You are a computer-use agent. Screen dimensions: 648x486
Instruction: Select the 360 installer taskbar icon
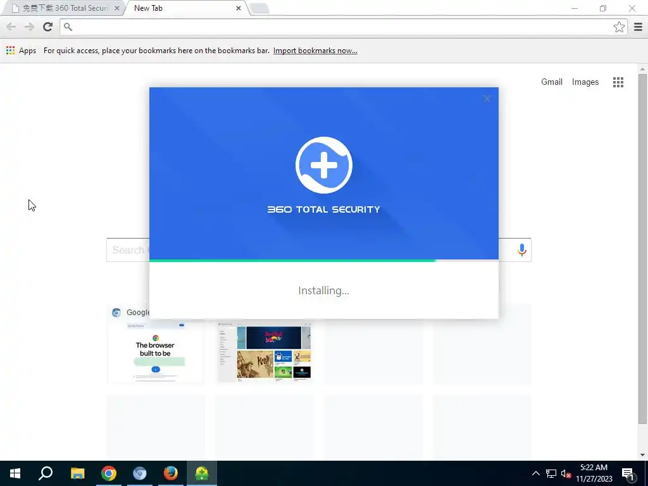[202, 473]
